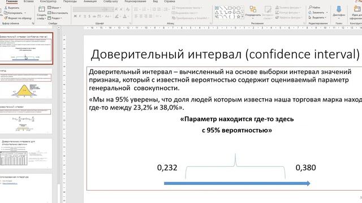Open the Выделить select dropdown
The width and height of the screenshot is (362, 203).
(x=317, y=17)
